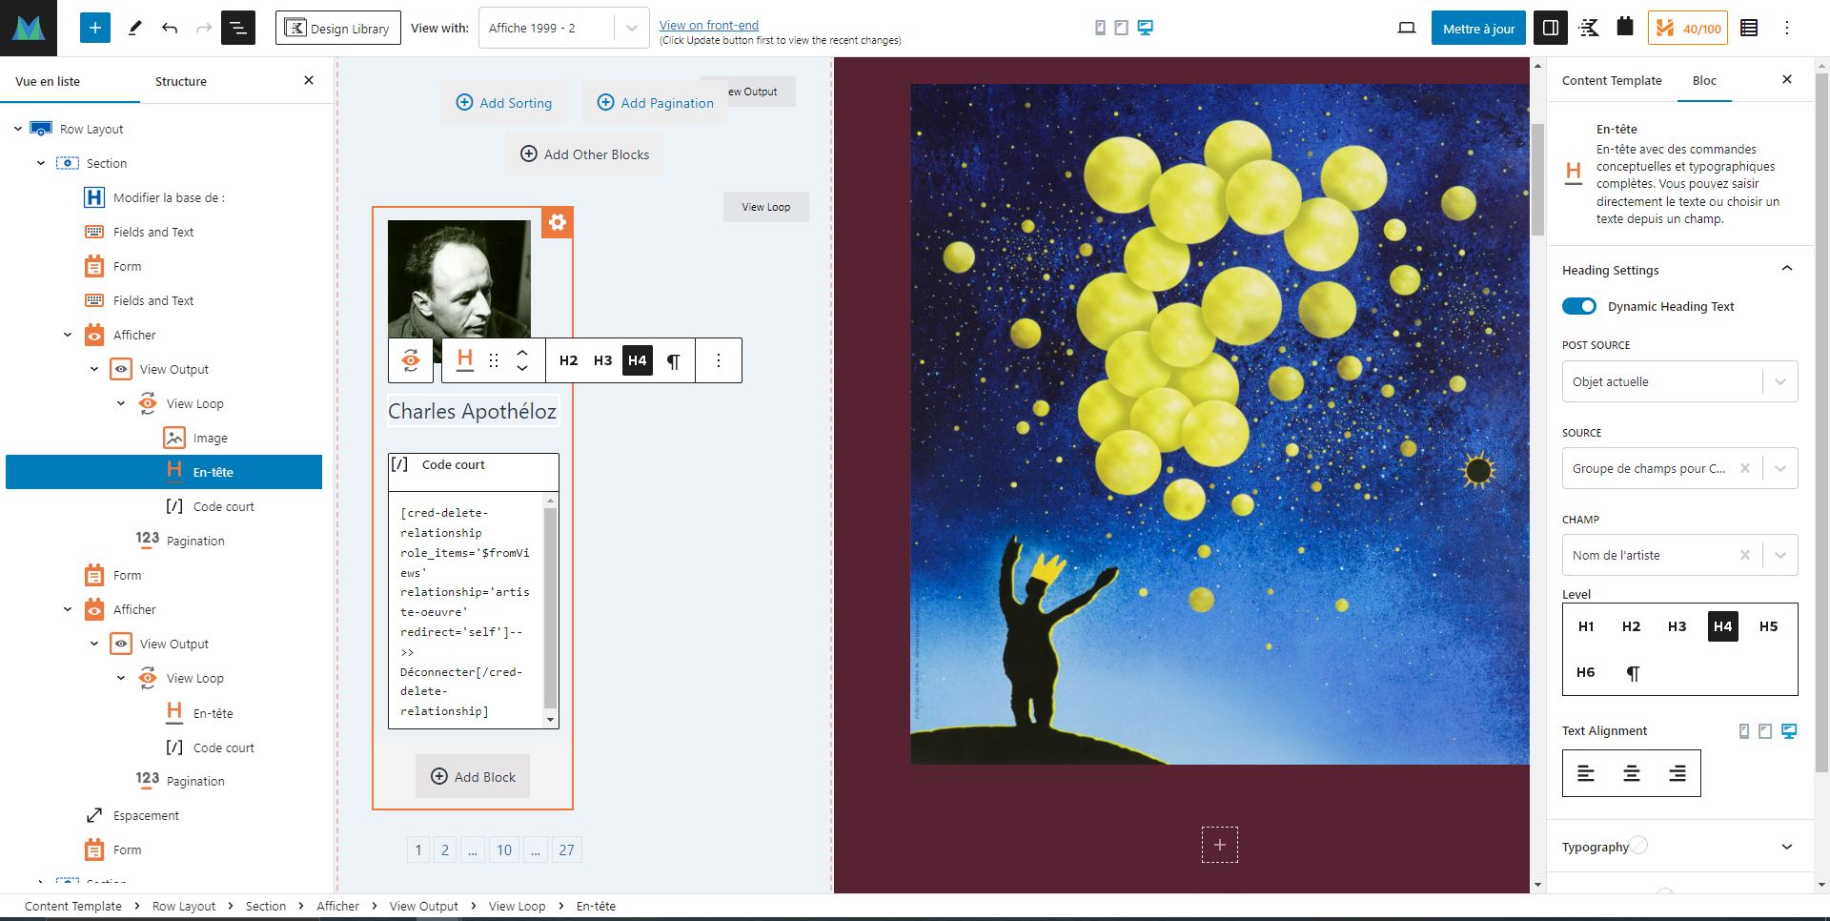Move the heading block down
This screenshot has height=921, width=1830.
(522, 369)
